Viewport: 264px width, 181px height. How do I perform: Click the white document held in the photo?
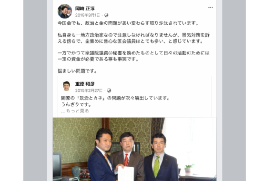[x=126, y=173]
